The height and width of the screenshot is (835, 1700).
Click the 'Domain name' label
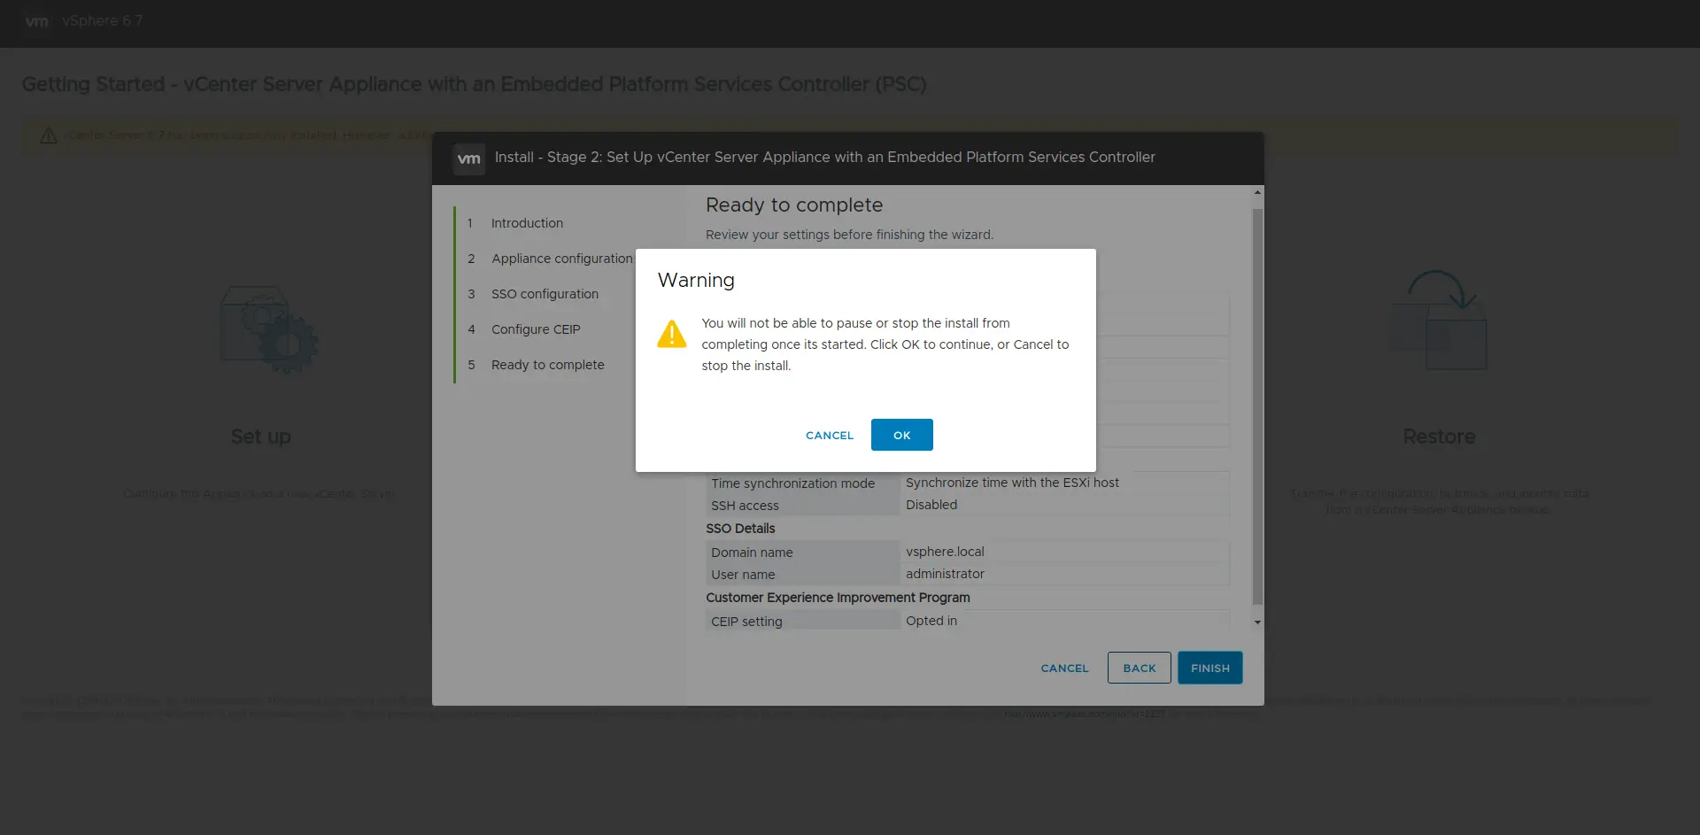click(752, 553)
